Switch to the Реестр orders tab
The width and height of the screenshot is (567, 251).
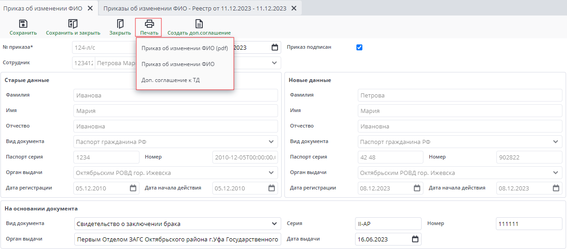(x=195, y=8)
